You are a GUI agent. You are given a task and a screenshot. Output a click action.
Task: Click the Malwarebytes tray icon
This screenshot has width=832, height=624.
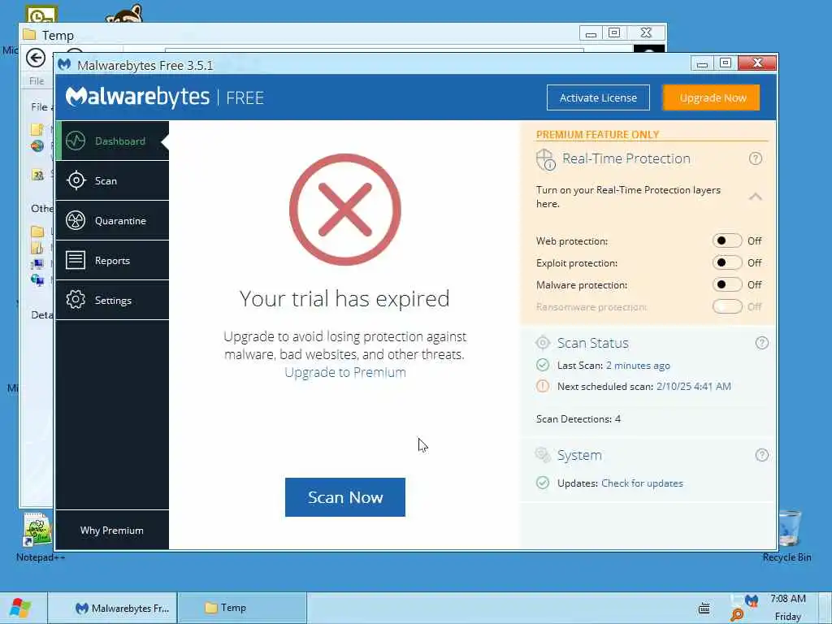point(752,601)
